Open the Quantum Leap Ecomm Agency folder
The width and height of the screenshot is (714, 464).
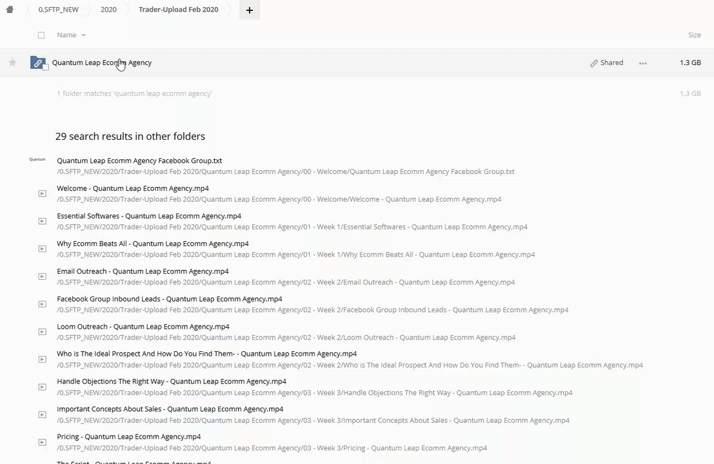(x=101, y=63)
